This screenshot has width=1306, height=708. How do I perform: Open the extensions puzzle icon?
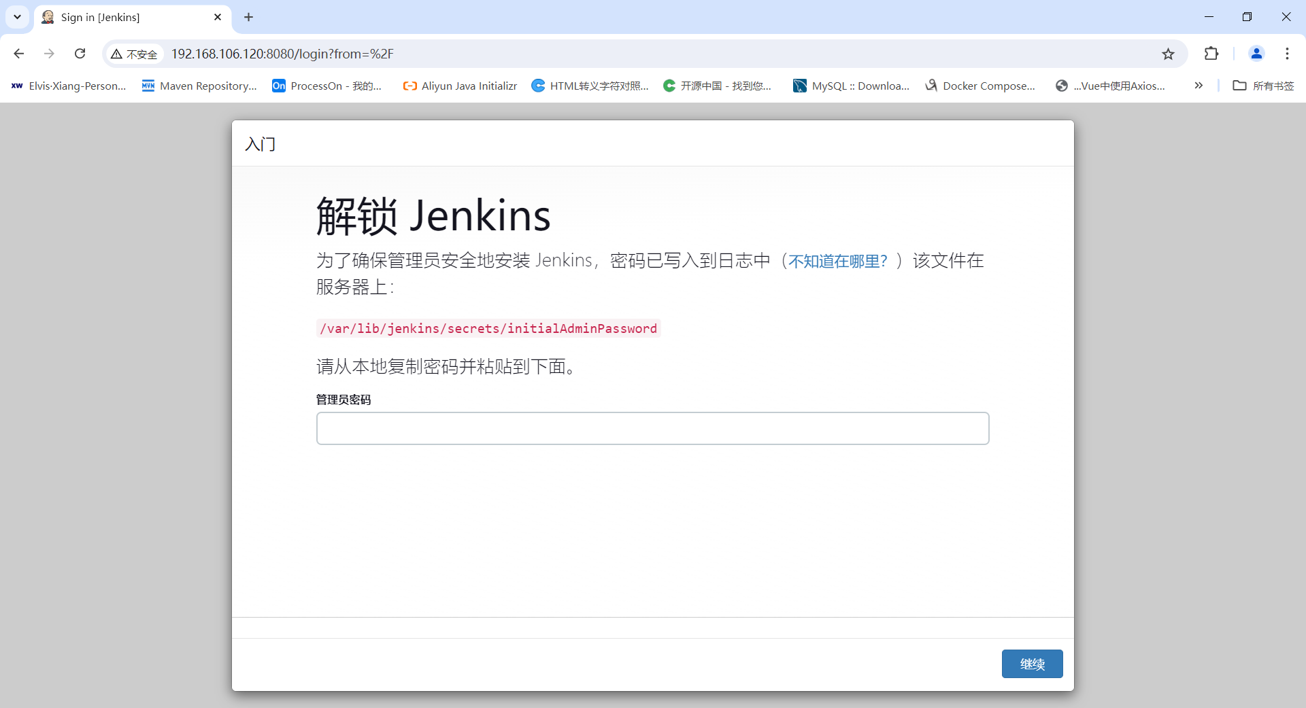coord(1211,54)
